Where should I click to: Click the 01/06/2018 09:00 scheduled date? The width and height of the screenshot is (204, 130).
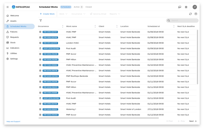pos(155,32)
